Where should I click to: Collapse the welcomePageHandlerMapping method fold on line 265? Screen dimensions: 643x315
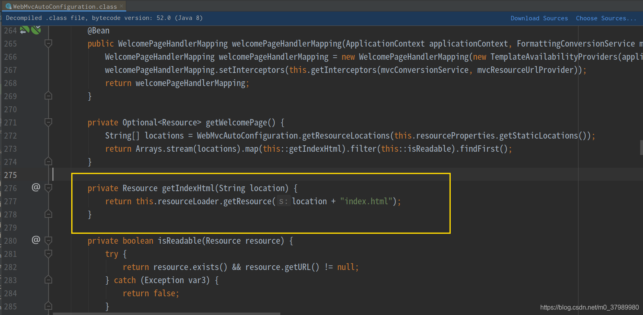pyautogui.click(x=48, y=43)
